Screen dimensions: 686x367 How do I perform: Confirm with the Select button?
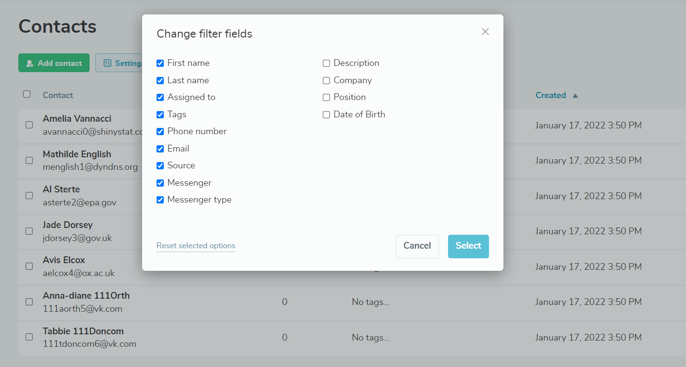click(x=468, y=246)
